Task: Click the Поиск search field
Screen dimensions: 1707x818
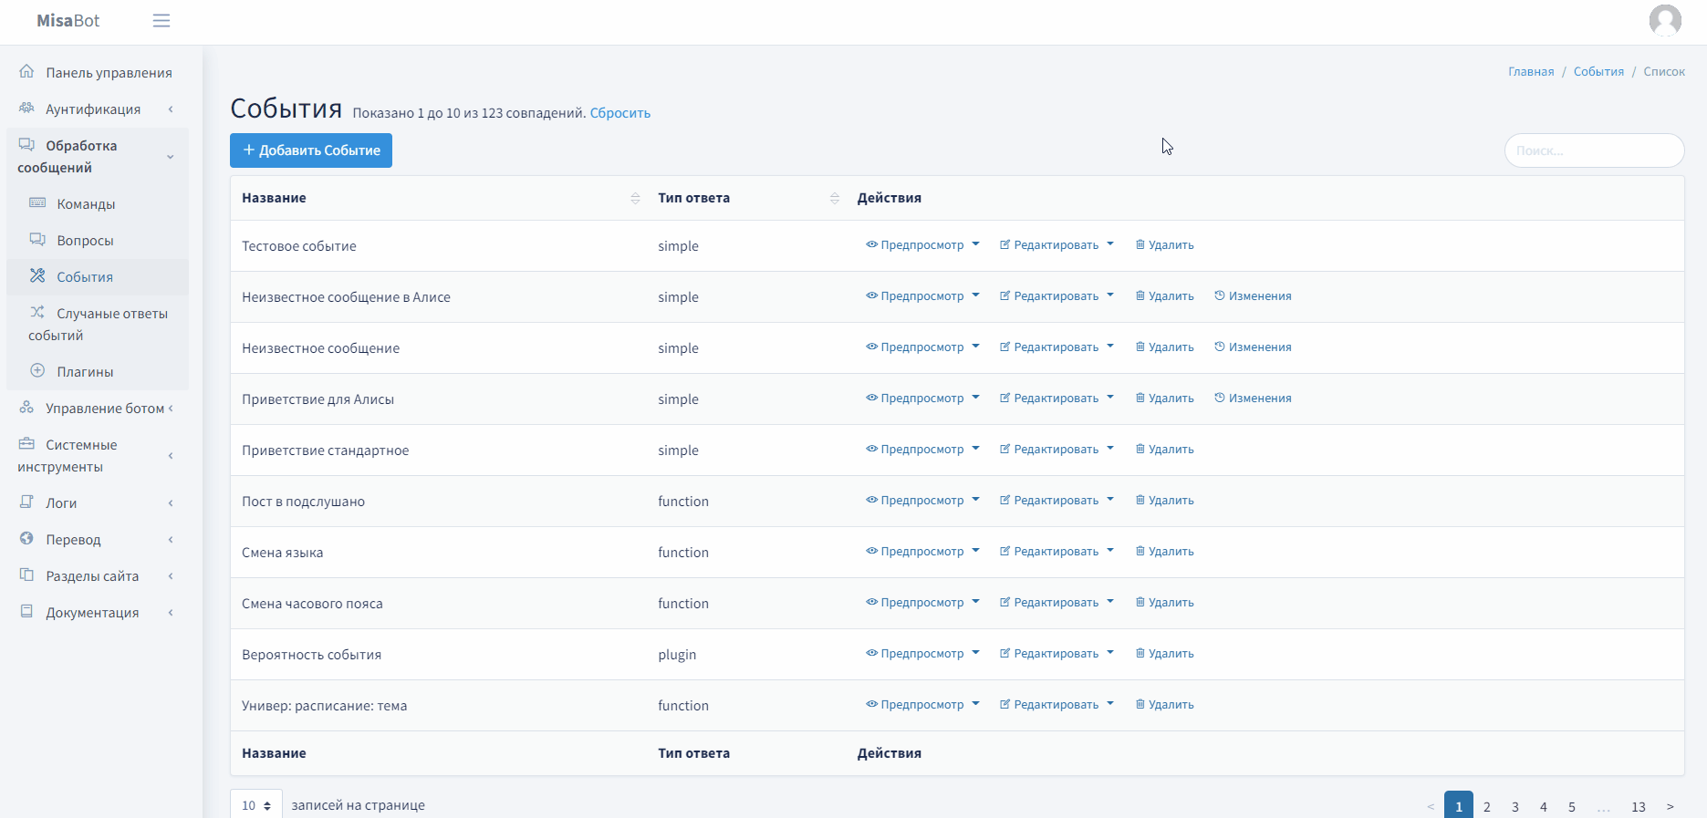Action: 1594,150
